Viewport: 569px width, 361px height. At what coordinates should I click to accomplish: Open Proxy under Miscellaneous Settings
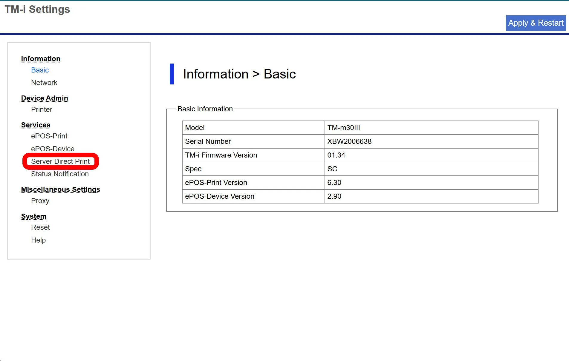(40, 201)
